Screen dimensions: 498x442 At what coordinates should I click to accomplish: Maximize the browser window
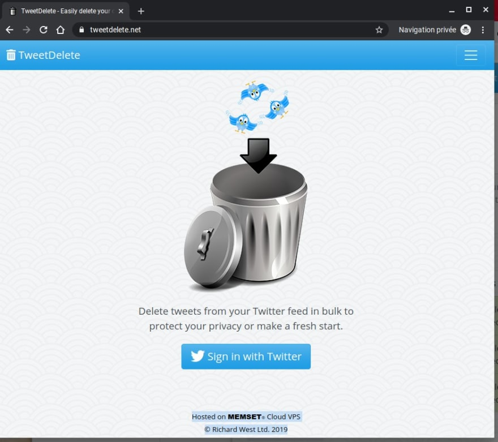click(x=469, y=10)
